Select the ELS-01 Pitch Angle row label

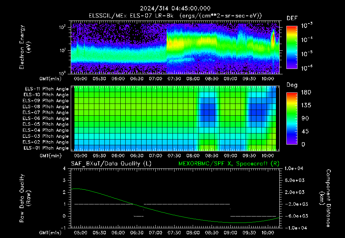[46, 148]
